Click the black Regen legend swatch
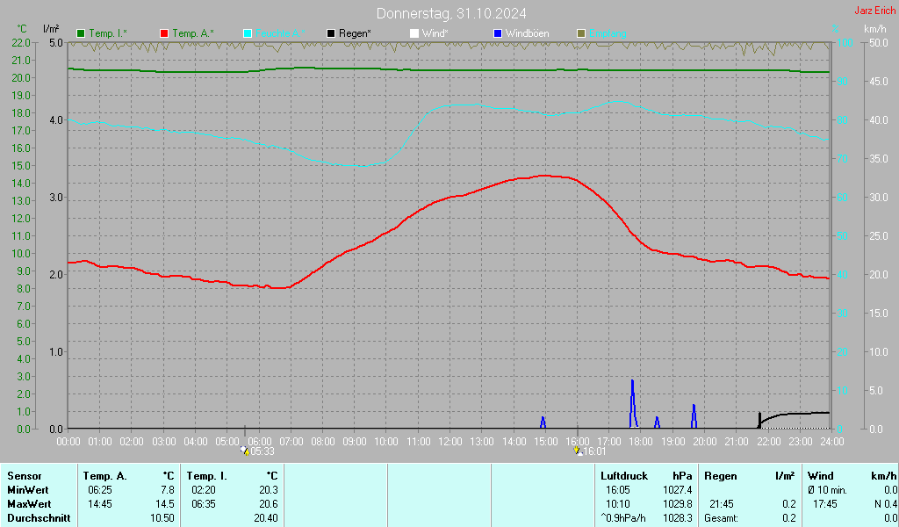This screenshot has width=899, height=527. 331,33
